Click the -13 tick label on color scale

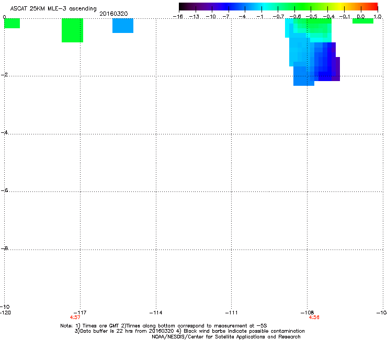(x=195, y=17)
